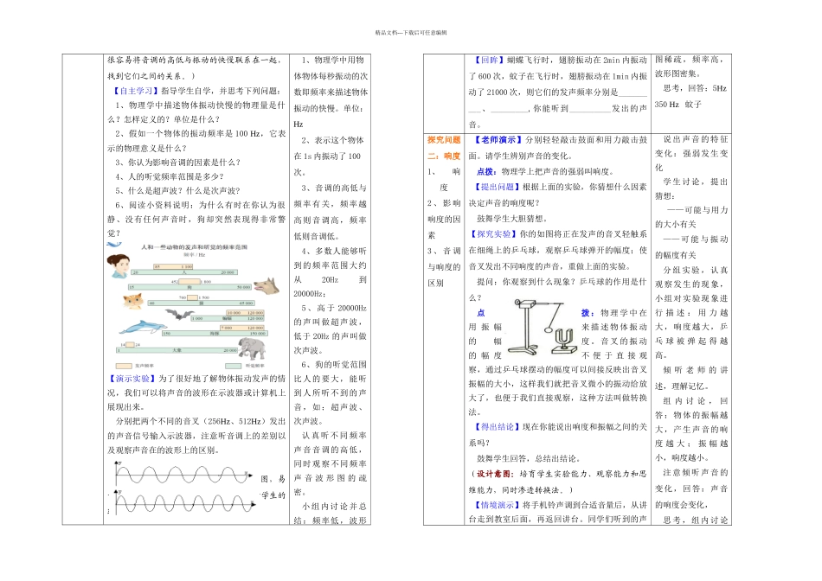Click the blank line before "发出的声"
The image size is (822, 581).
pos(590,111)
